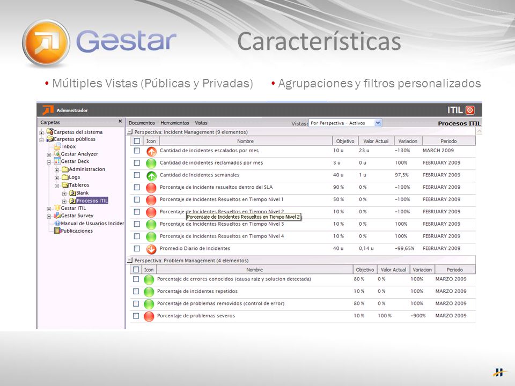The width and height of the screenshot is (515, 386).
Task: Click the Carpetas públicas folder icon
Action: 49,139
